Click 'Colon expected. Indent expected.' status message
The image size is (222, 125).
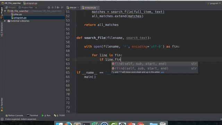click(x=21, y=119)
